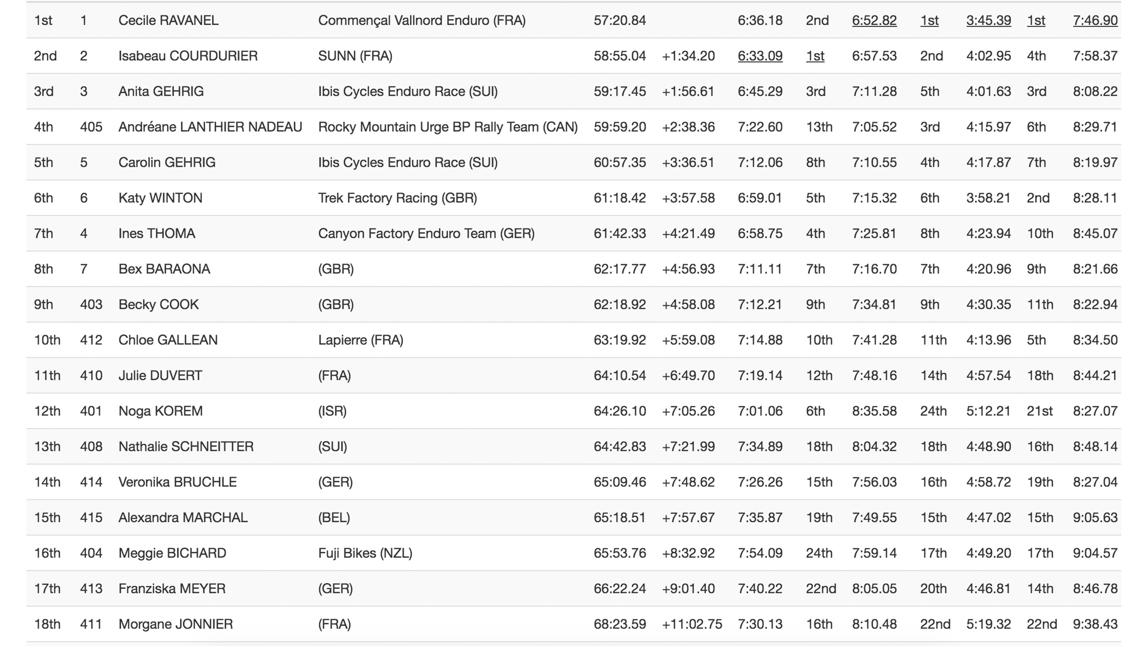Image resolution: width=1138 pixels, height=646 pixels.
Task: Click Meggie BICHARD's team Fuji Bikes (NZL)
Action: tap(365, 553)
